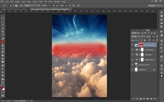
Task: Open the brush Mode dropdown
Action: (x=32, y=6)
